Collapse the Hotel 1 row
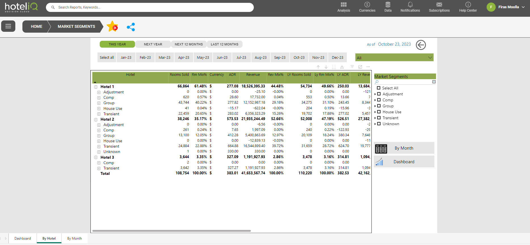530x245 pixels. (x=96, y=87)
